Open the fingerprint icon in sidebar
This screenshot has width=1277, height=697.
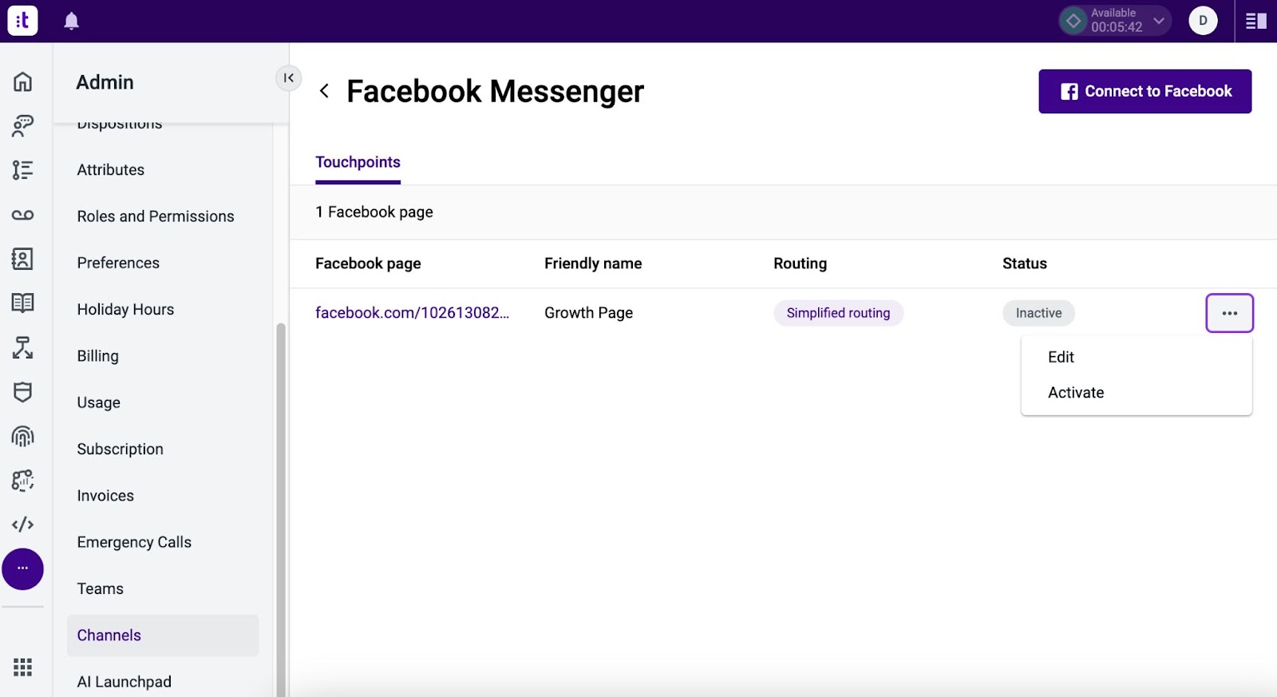[22, 436]
